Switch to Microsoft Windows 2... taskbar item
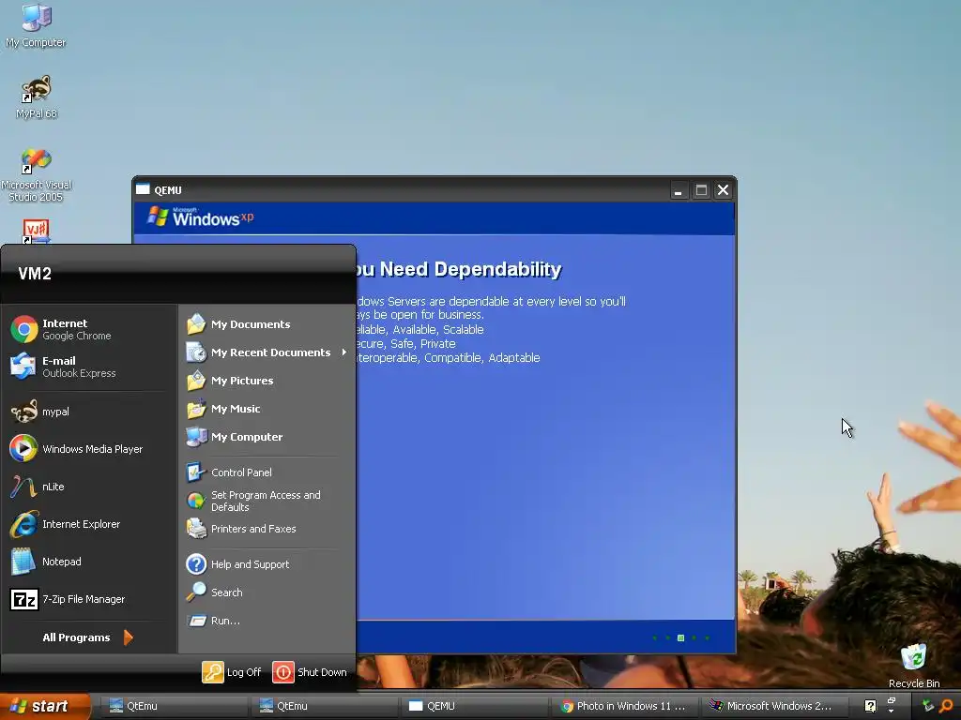This screenshot has width=961, height=720. (x=774, y=706)
